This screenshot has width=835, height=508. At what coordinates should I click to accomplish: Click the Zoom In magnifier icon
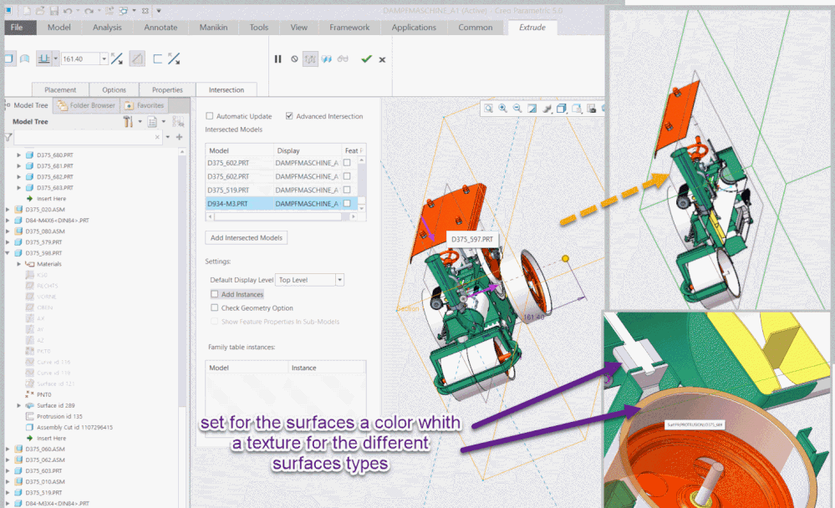point(502,109)
